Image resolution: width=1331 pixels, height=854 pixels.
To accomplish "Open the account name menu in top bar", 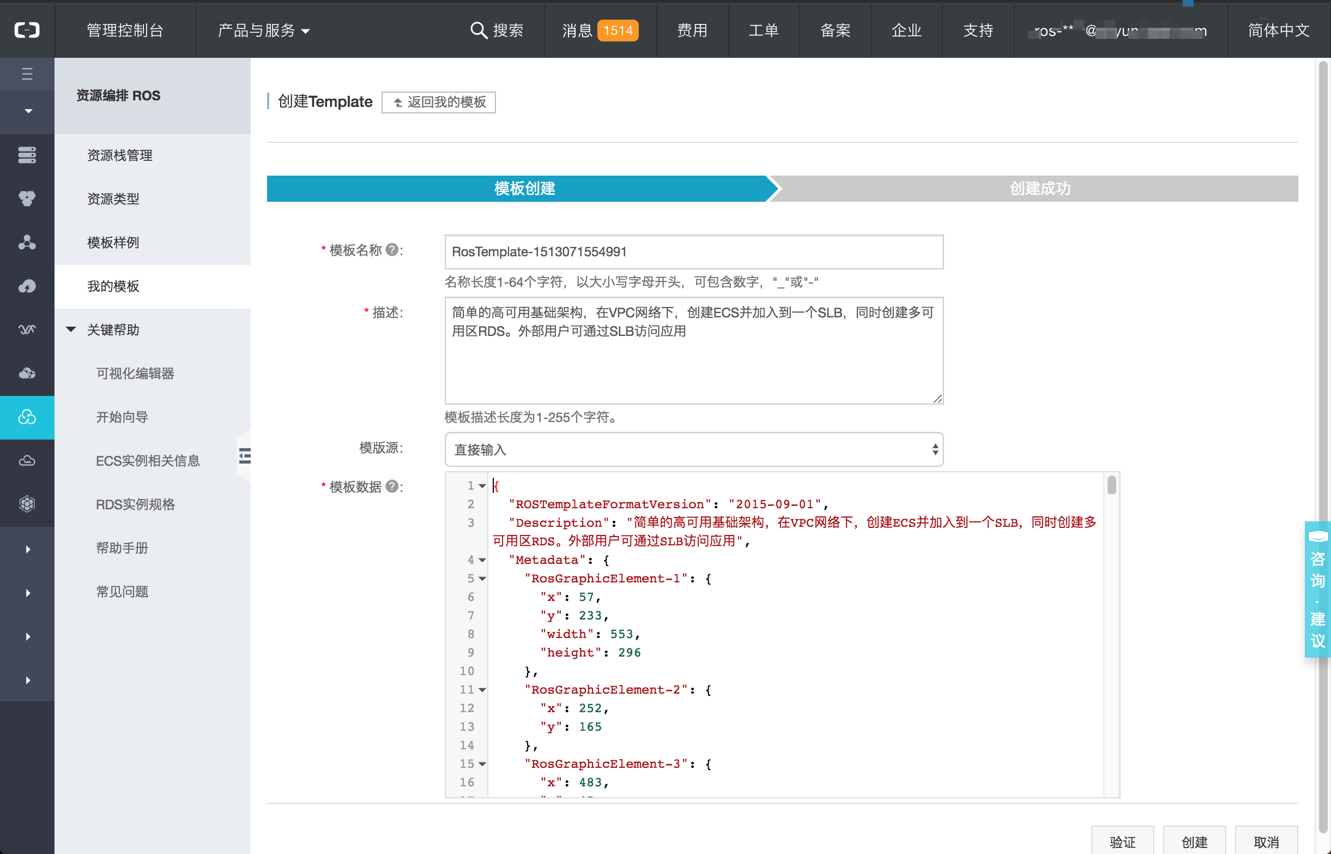I will tap(1121, 31).
